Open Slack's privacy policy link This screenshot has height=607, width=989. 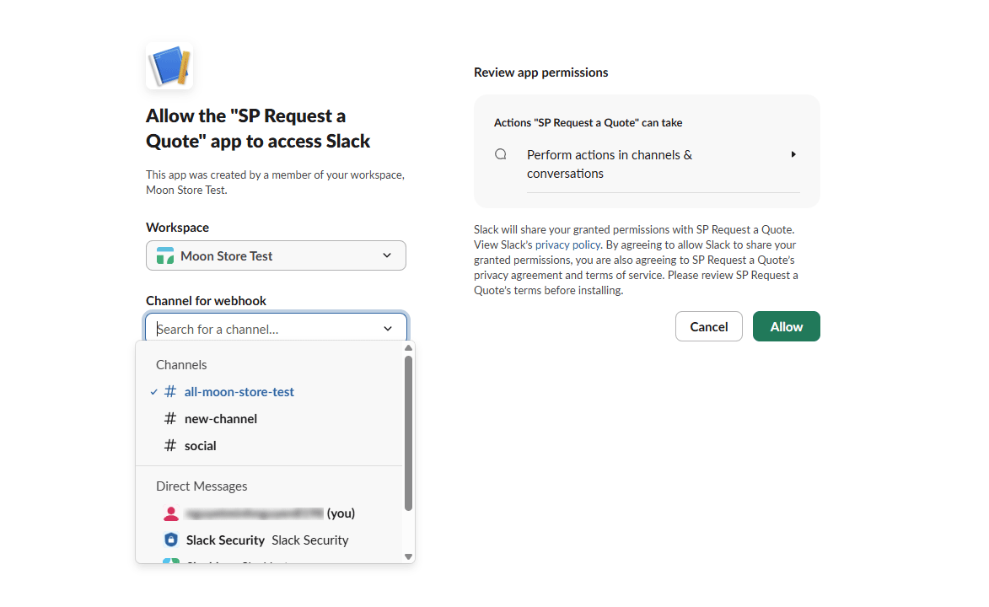[x=567, y=244]
